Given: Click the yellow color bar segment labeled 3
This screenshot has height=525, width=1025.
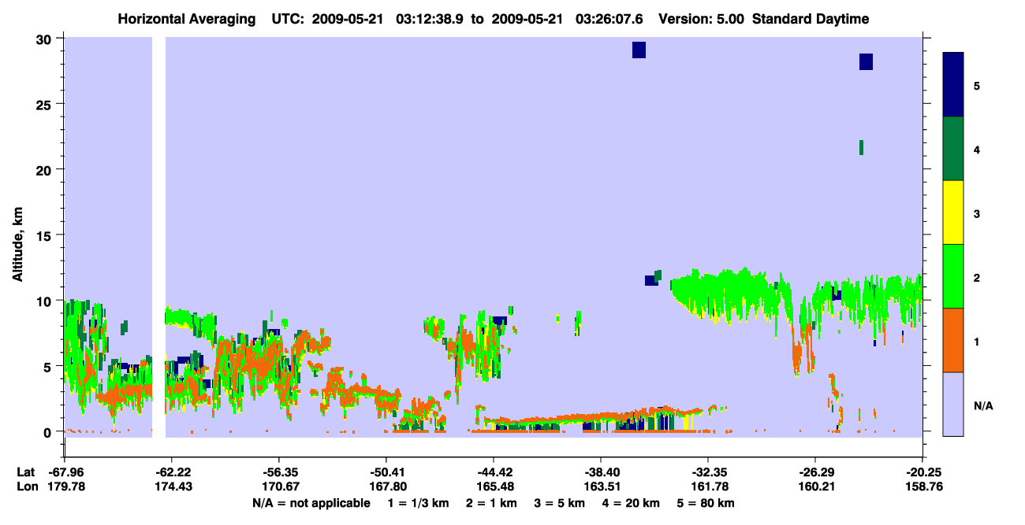Looking at the screenshot, I should click(x=953, y=213).
